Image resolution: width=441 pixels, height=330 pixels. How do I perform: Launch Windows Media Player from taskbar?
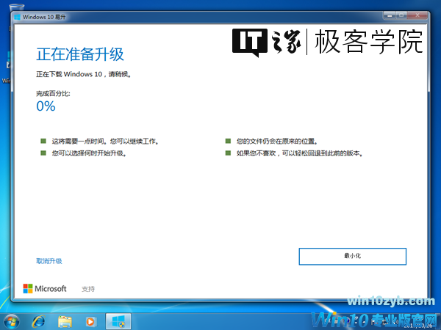pos(90,320)
